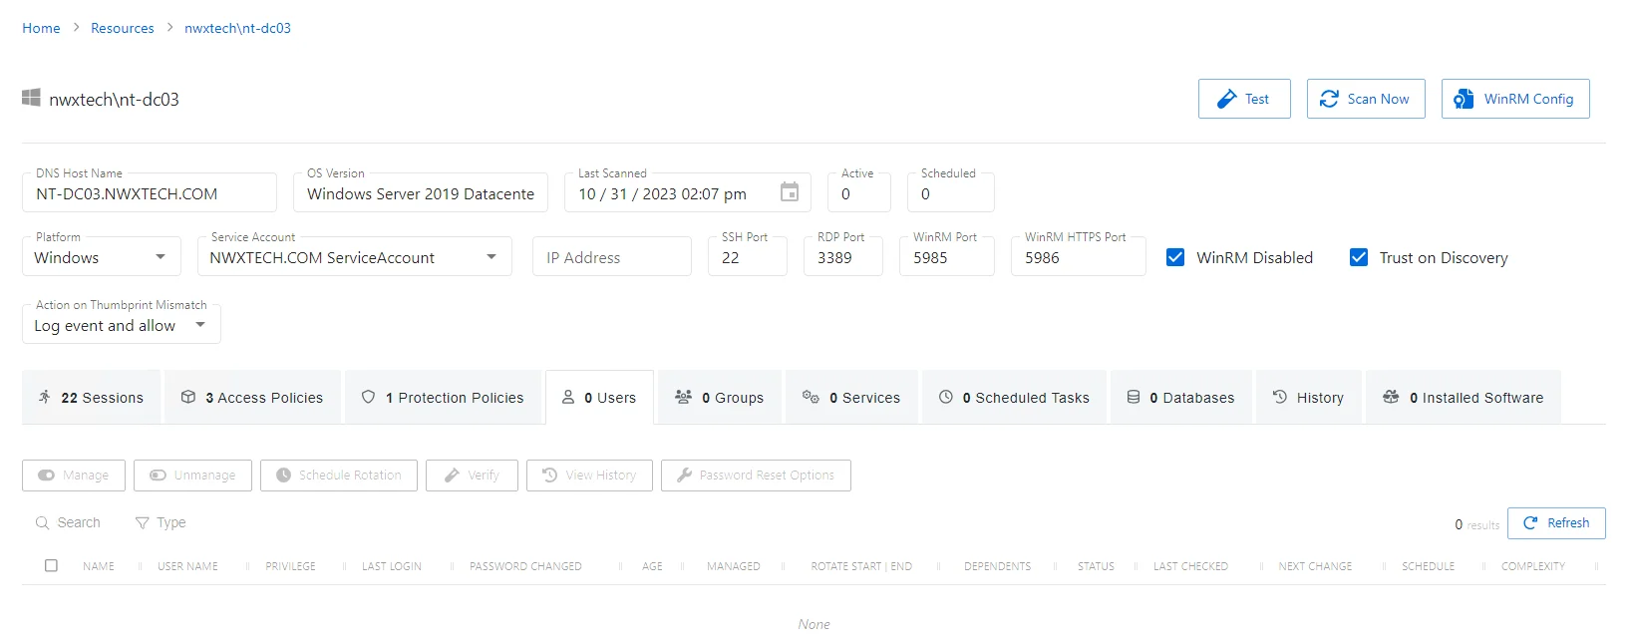Open Resources breadcrumb link
The width and height of the screenshot is (1630, 637).
coord(123,28)
